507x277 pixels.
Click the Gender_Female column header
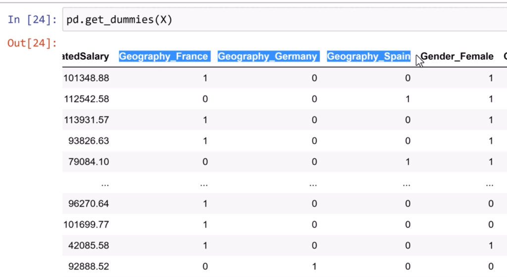pos(457,56)
